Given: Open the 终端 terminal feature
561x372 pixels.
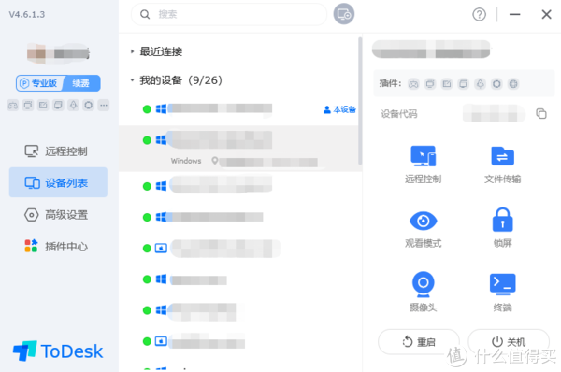Looking at the screenshot, I should [x=503, y=293].
